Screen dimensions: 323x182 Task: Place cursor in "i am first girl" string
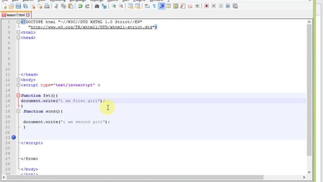click(x=79, y=101)
